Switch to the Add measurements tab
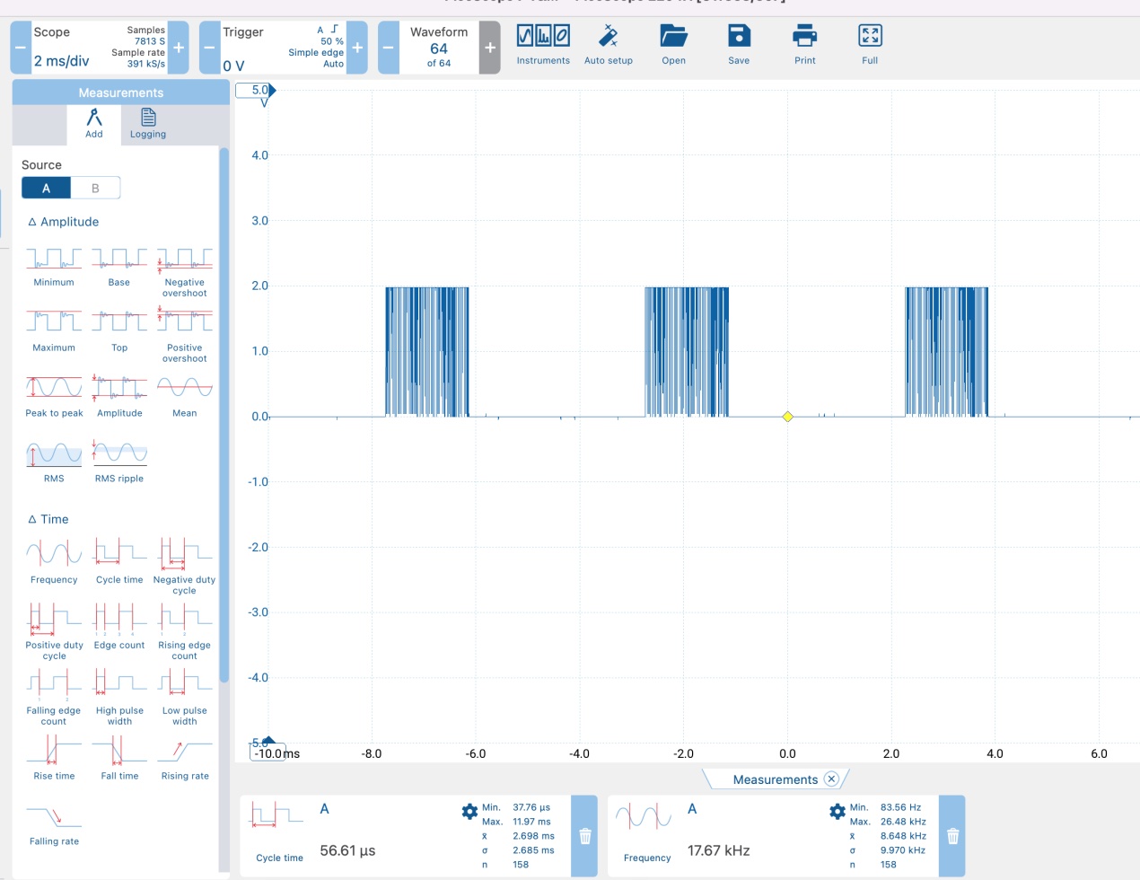The width and height of the screenshot is (1140, 880). tap(94, 124)
